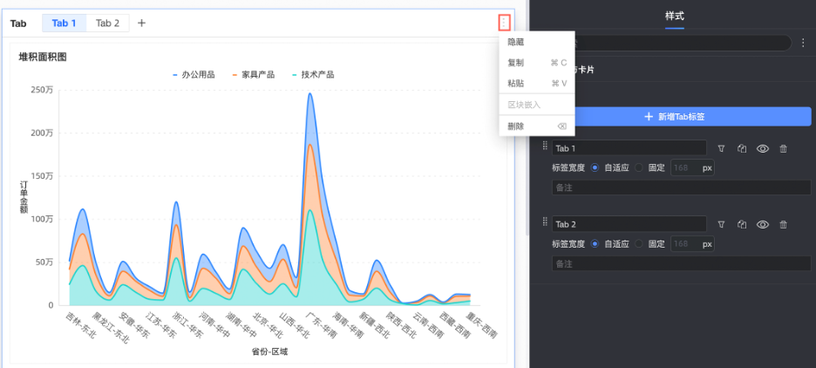Viewport: 816px width, 368px height.
Task: Select 自适应 width radio for Tab 2
Action: pyautogui.click(x=595, y=244)
